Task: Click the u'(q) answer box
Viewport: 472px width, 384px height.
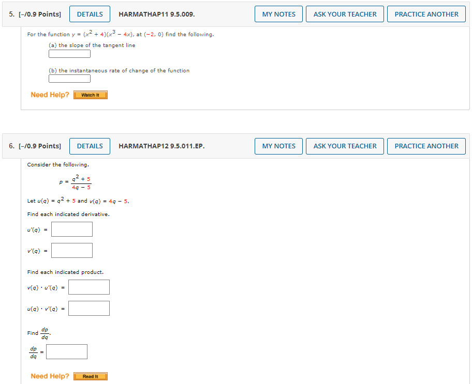Action: pos(71,229)
